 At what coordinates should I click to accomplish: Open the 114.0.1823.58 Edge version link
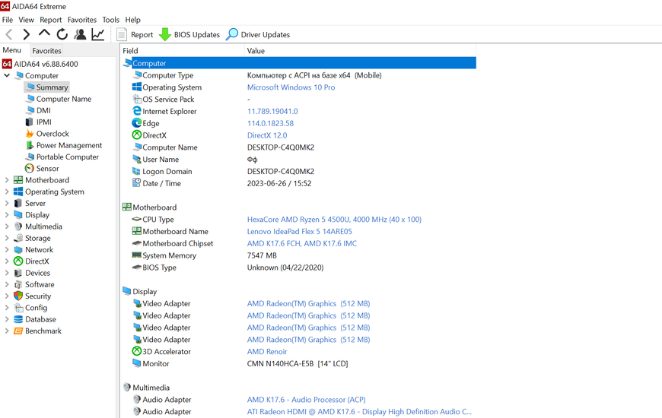[x=270, y=123]
